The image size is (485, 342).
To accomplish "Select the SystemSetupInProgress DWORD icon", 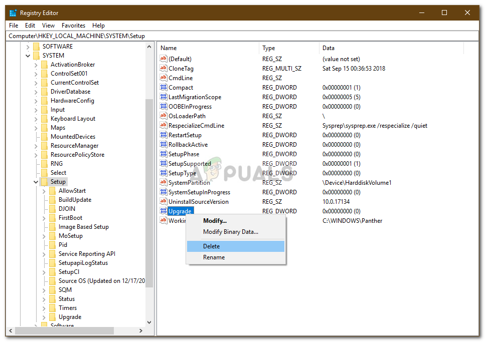I will click(164, 192).
